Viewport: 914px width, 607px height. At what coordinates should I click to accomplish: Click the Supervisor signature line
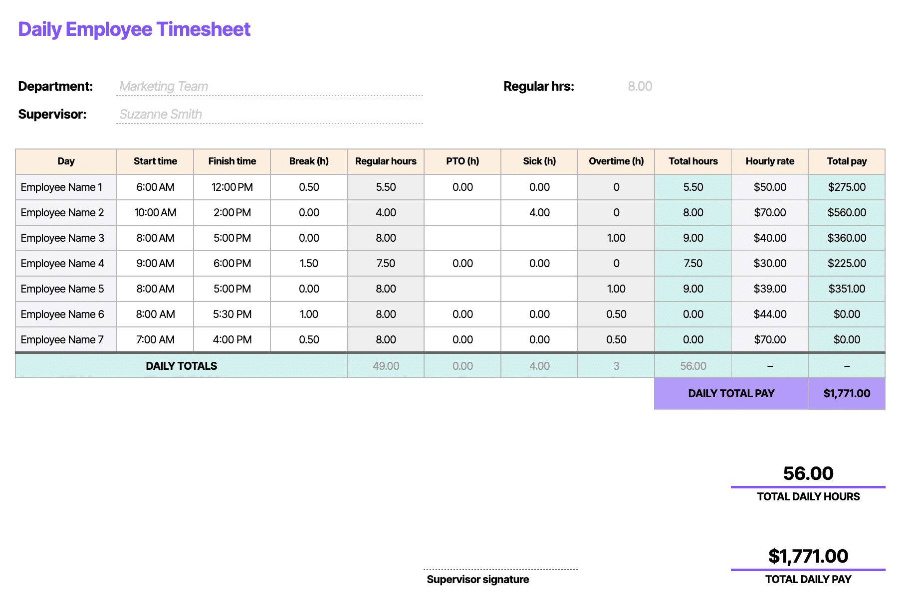pyautogui.click(x=500, y=569)
